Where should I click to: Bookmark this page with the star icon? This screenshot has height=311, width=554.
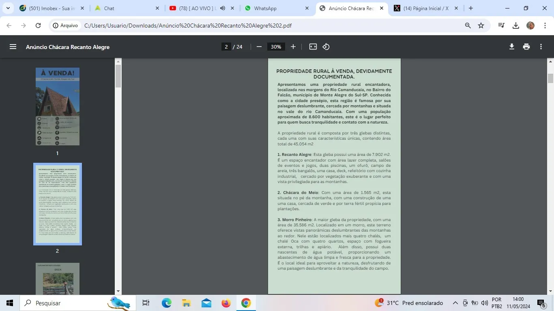click(x=481, y=26)
